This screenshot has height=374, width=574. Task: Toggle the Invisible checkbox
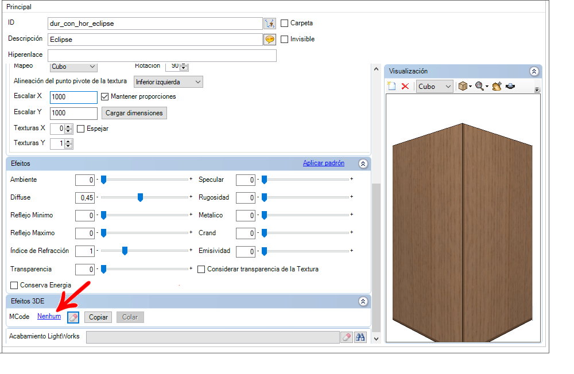click(285, 40)
